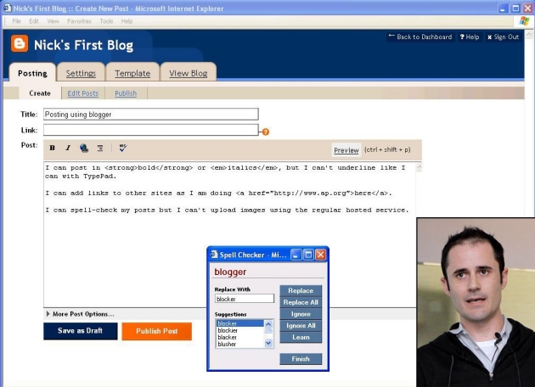
Task: Select suggestion 'blacker' in list
Action: point(240,337)
